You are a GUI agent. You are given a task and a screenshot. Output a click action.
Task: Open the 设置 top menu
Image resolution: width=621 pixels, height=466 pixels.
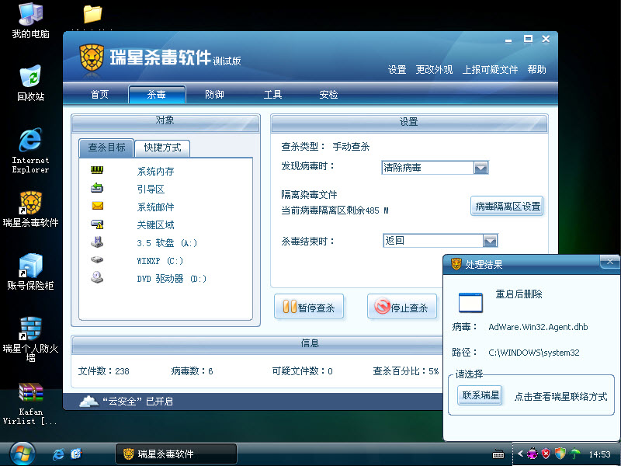397,70
